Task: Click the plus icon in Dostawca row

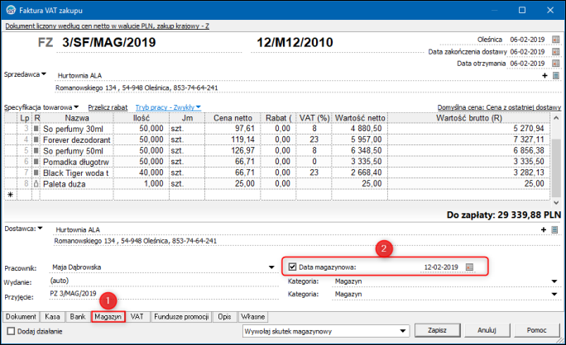Action: (x=544, y=229)
